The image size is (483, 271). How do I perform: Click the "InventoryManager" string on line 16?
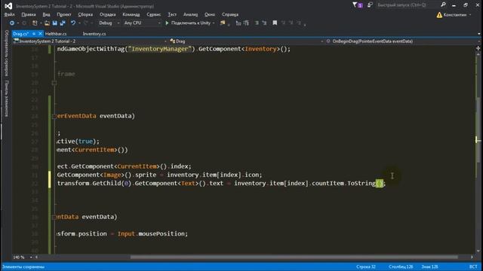(159, 49)
